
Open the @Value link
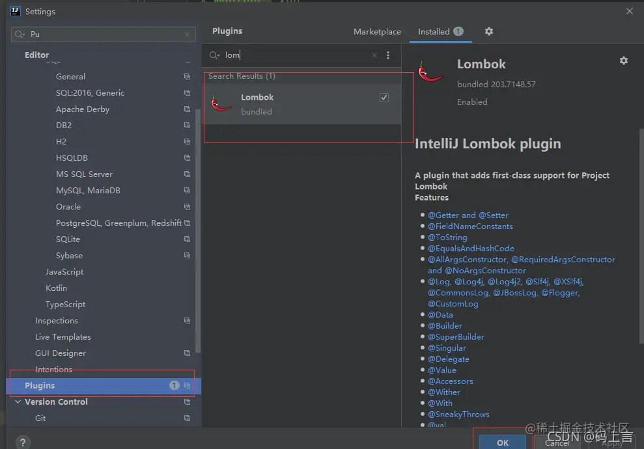point(442,370)
